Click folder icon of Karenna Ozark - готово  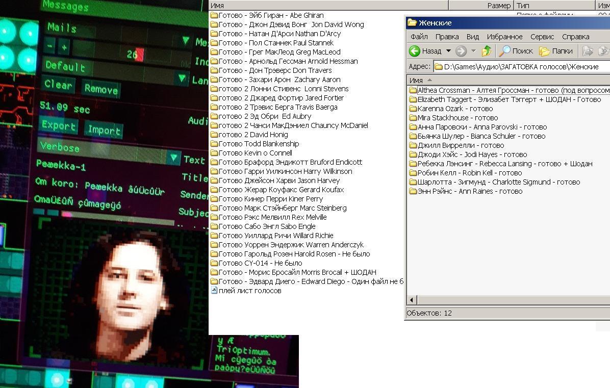(x=413, y=109)
